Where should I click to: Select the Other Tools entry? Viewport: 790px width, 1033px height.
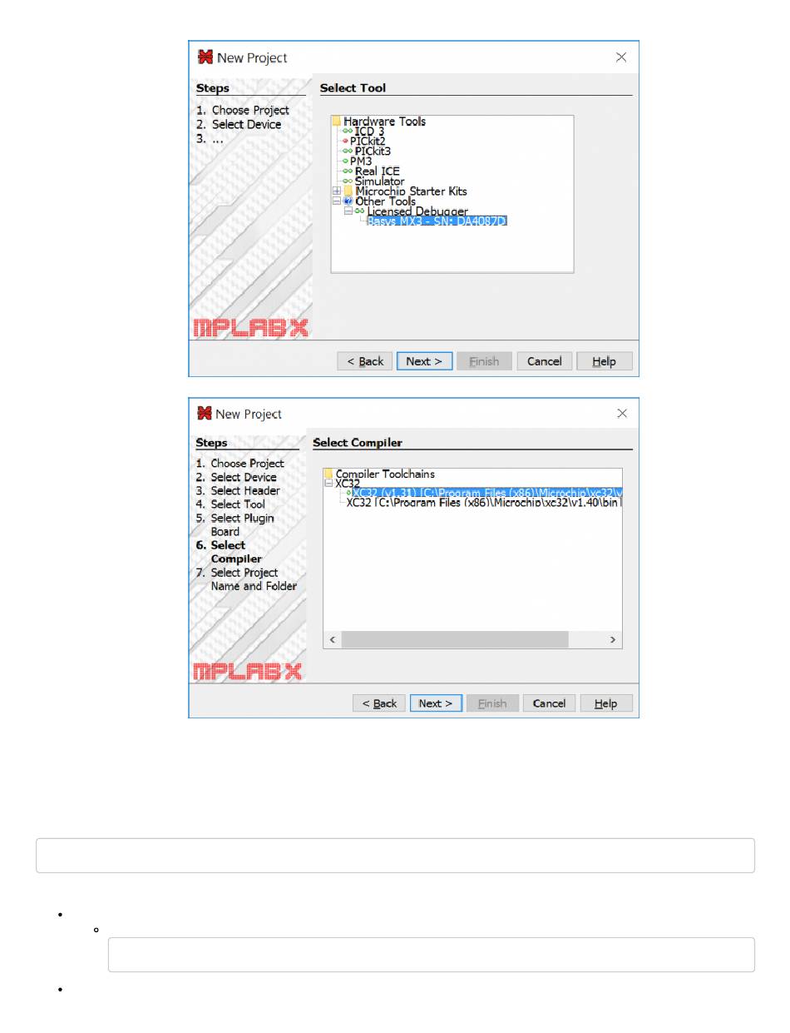385,201
